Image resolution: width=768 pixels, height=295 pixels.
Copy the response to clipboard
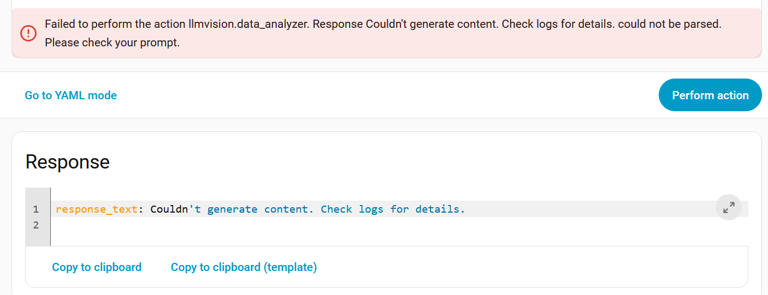[97, 267]
